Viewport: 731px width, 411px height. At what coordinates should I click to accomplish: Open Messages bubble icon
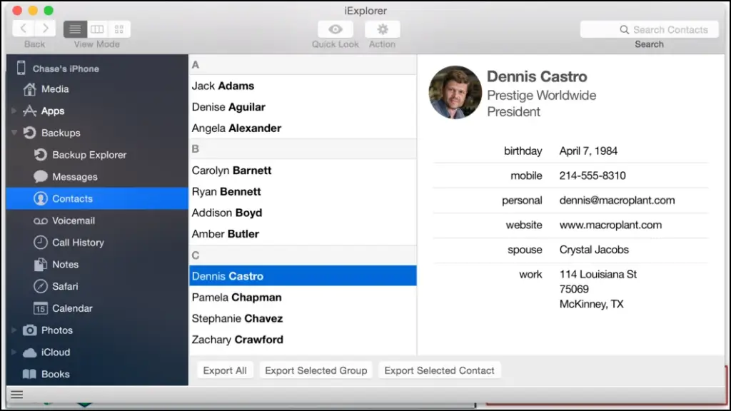coord(41,177)
